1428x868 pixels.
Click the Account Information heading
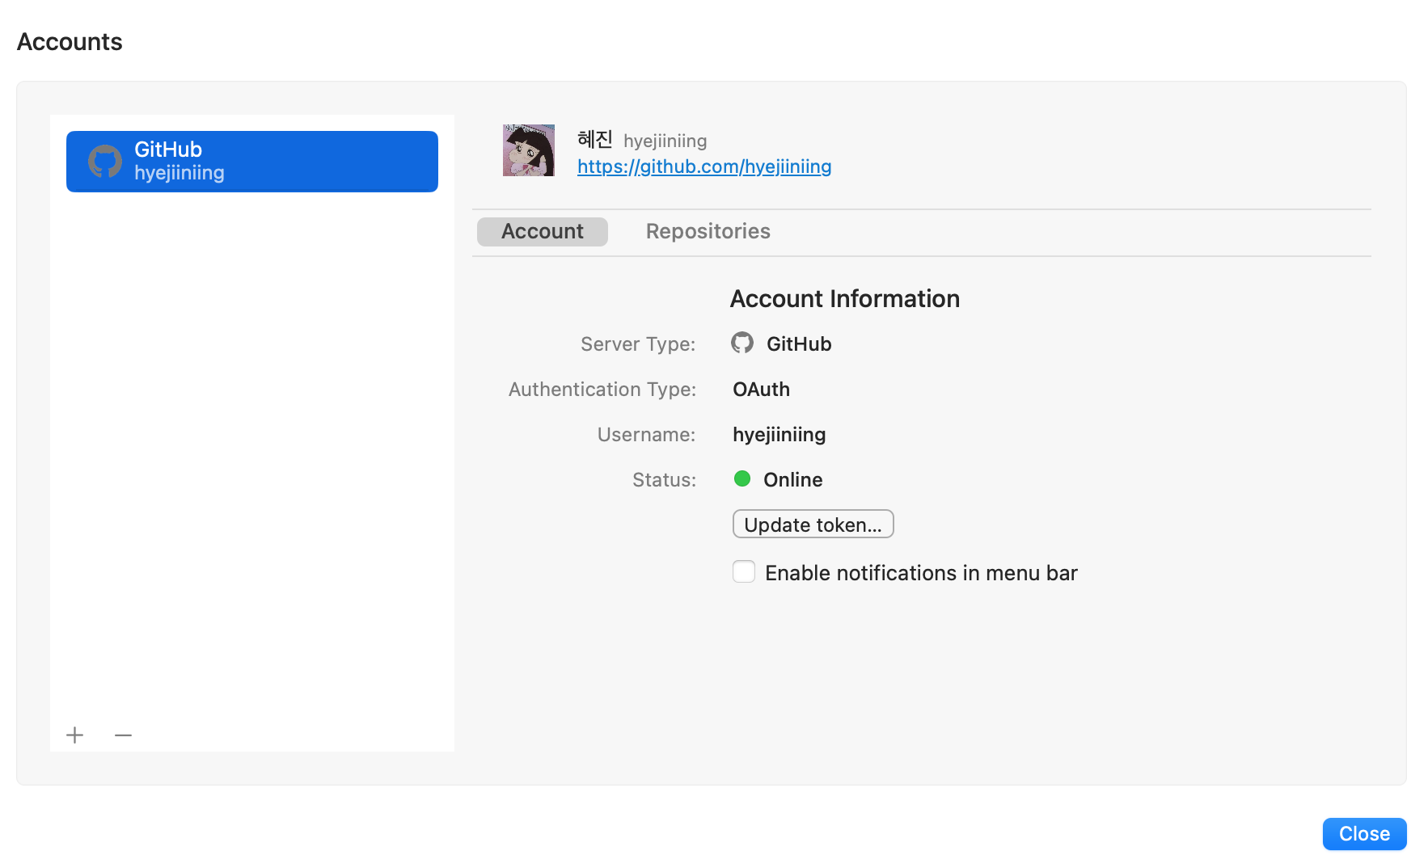(845, 299)
